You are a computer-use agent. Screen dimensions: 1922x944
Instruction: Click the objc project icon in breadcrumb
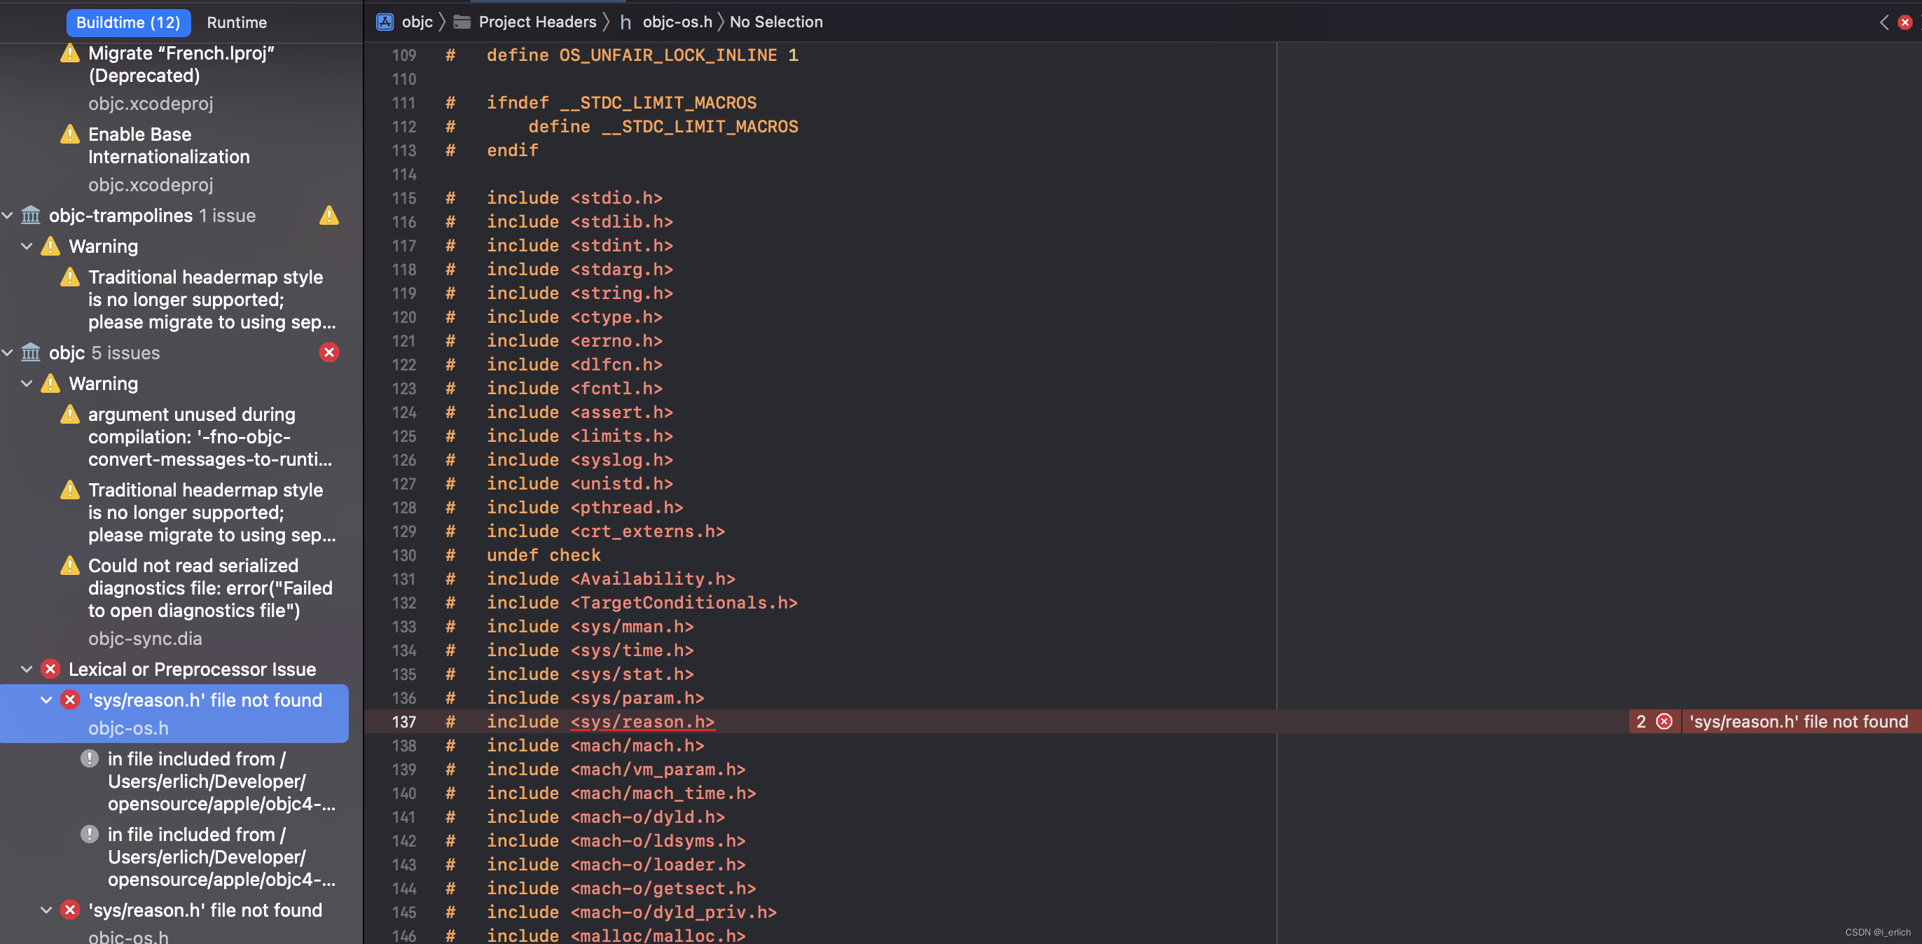pos(385,22)
